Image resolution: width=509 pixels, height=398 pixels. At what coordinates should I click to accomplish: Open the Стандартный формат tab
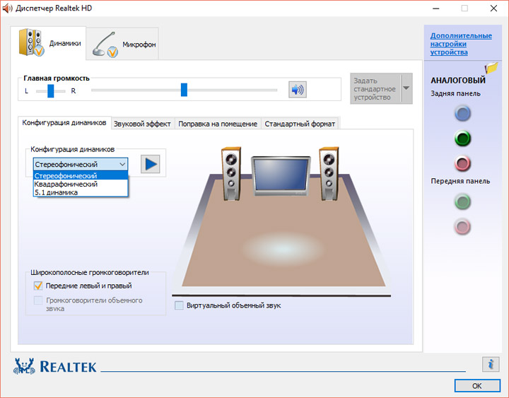point(300,124)
